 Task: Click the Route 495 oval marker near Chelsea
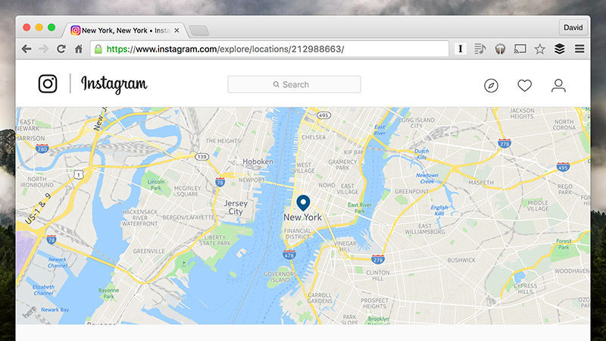[x=323, y=115]
